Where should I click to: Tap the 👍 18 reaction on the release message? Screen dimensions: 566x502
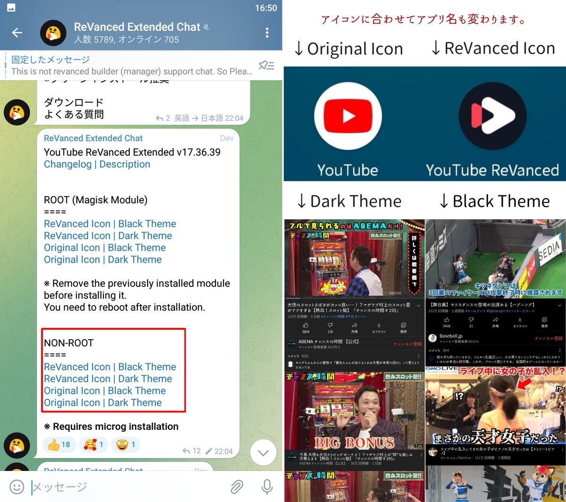pos(59,445)
